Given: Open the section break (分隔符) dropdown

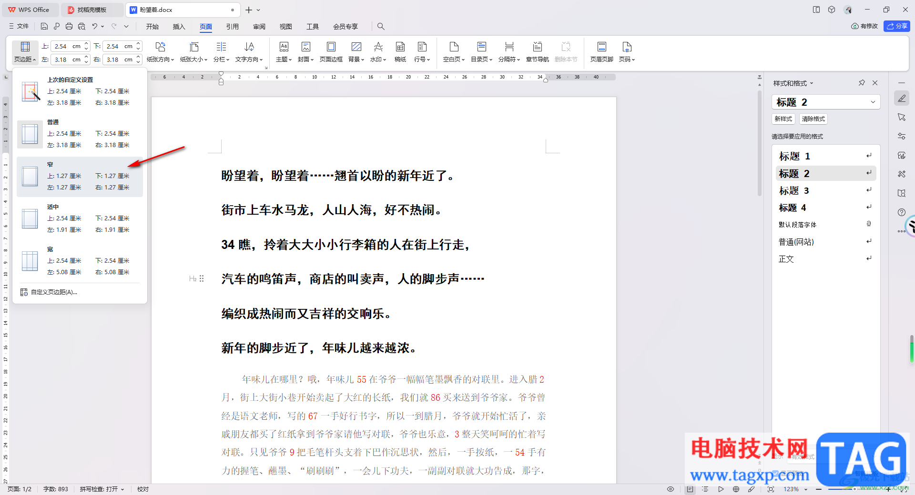Looking at the screenshot, I should tap(509, 52).
